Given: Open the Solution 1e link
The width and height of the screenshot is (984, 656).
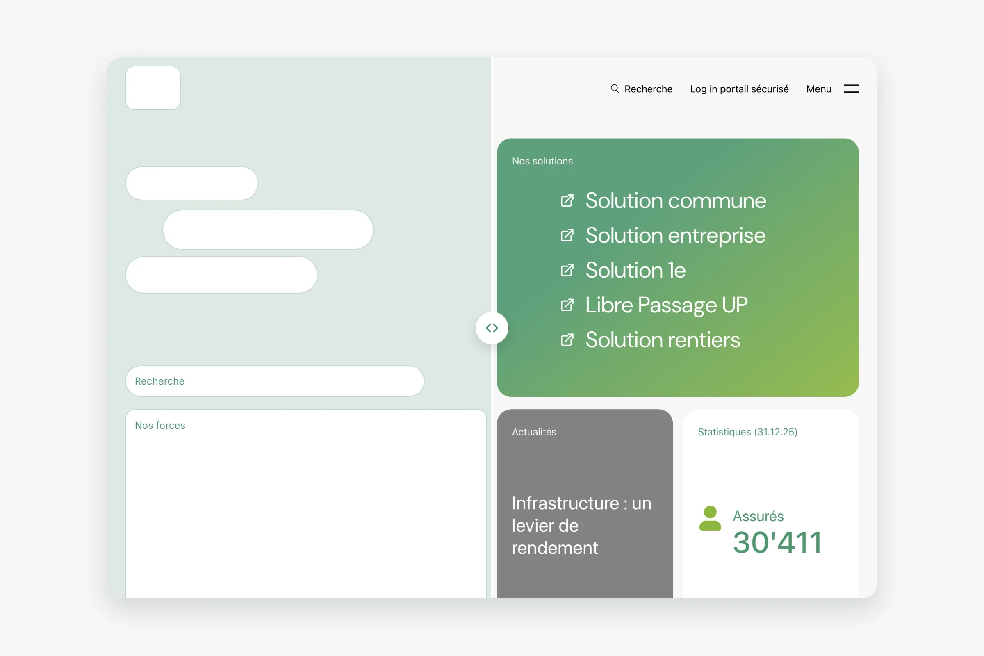Looking at the screenshot, I should [x=635, y=270].
